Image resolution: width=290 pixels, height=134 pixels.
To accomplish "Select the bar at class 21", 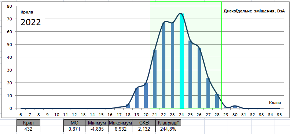I will tap(155, 79).
